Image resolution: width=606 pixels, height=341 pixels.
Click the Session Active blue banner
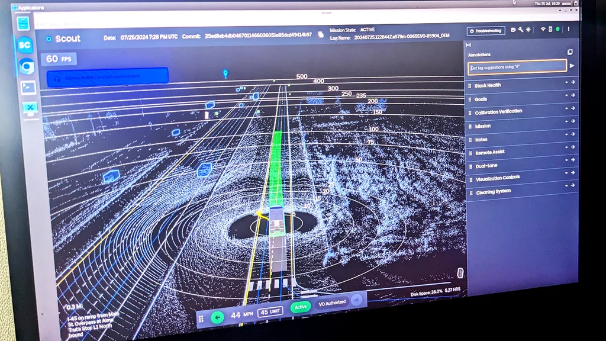(x=108, y=77)
